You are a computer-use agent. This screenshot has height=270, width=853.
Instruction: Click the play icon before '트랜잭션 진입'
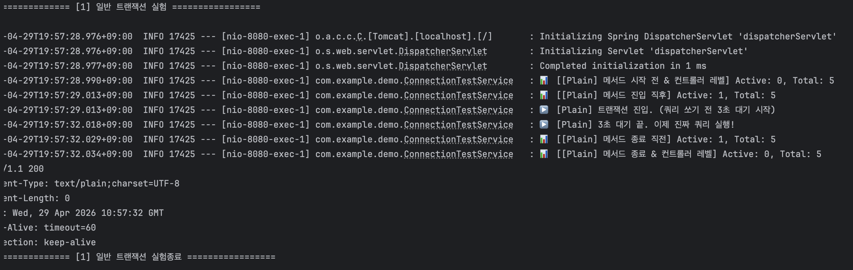tap(544, 110)
